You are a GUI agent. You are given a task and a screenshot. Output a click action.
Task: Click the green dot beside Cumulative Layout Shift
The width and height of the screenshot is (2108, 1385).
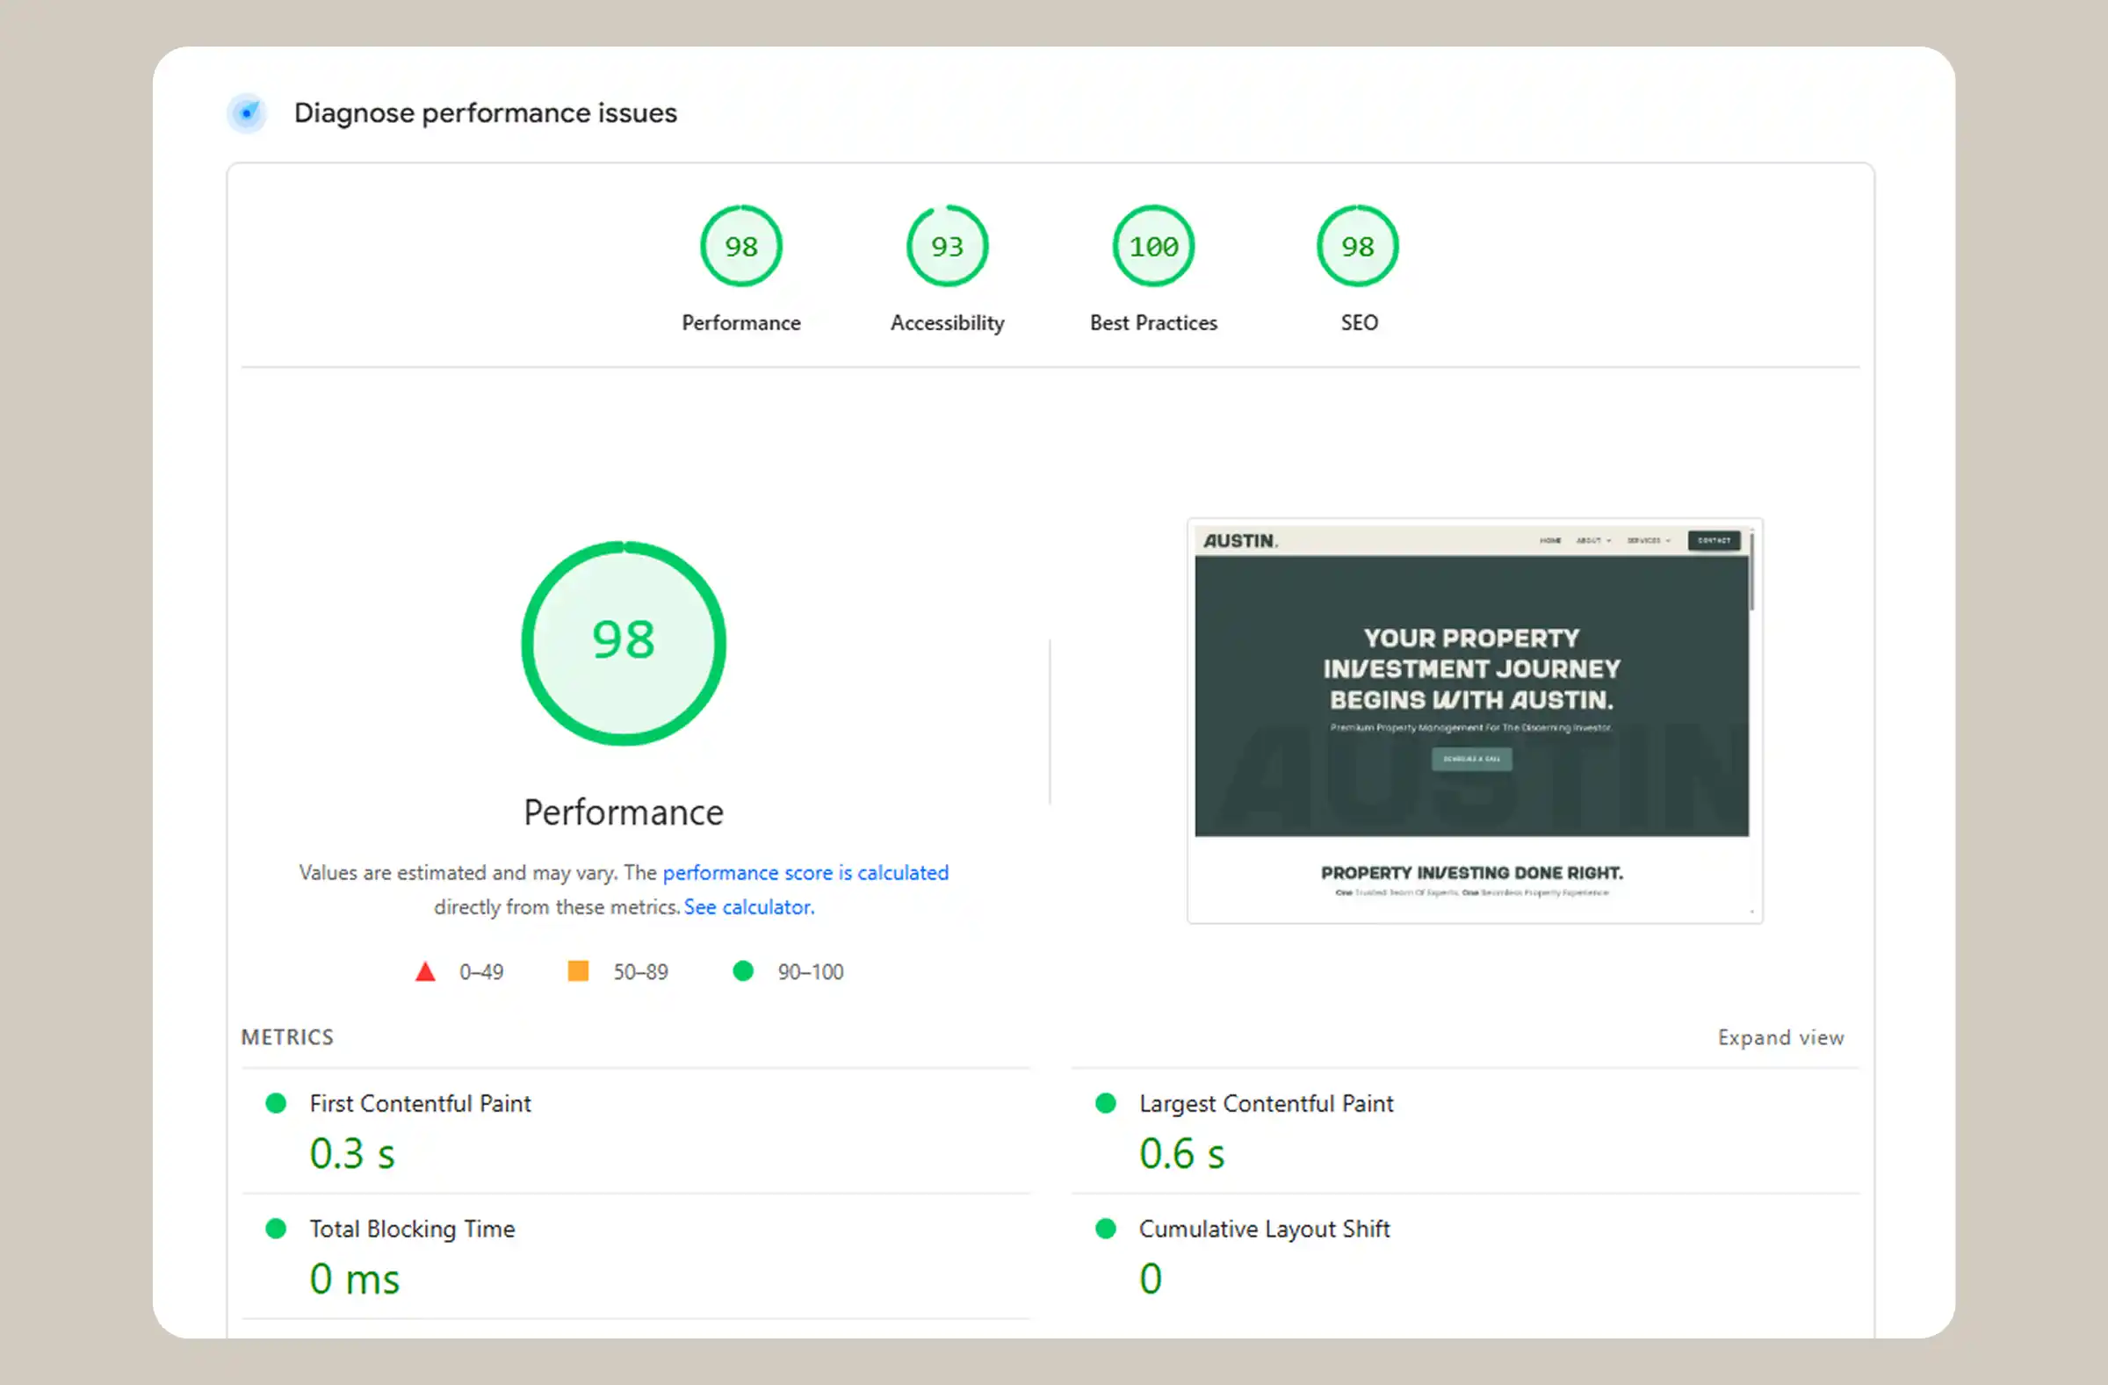click(x=1105, y=1230)
